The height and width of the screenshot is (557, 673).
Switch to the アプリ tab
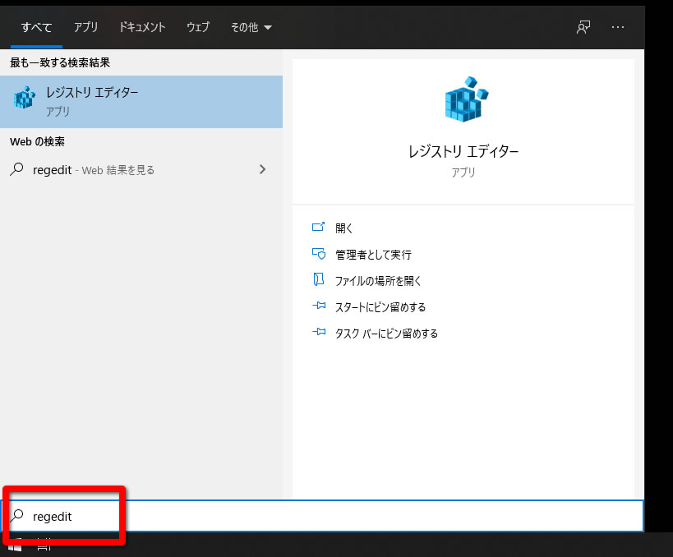point(85,27)
